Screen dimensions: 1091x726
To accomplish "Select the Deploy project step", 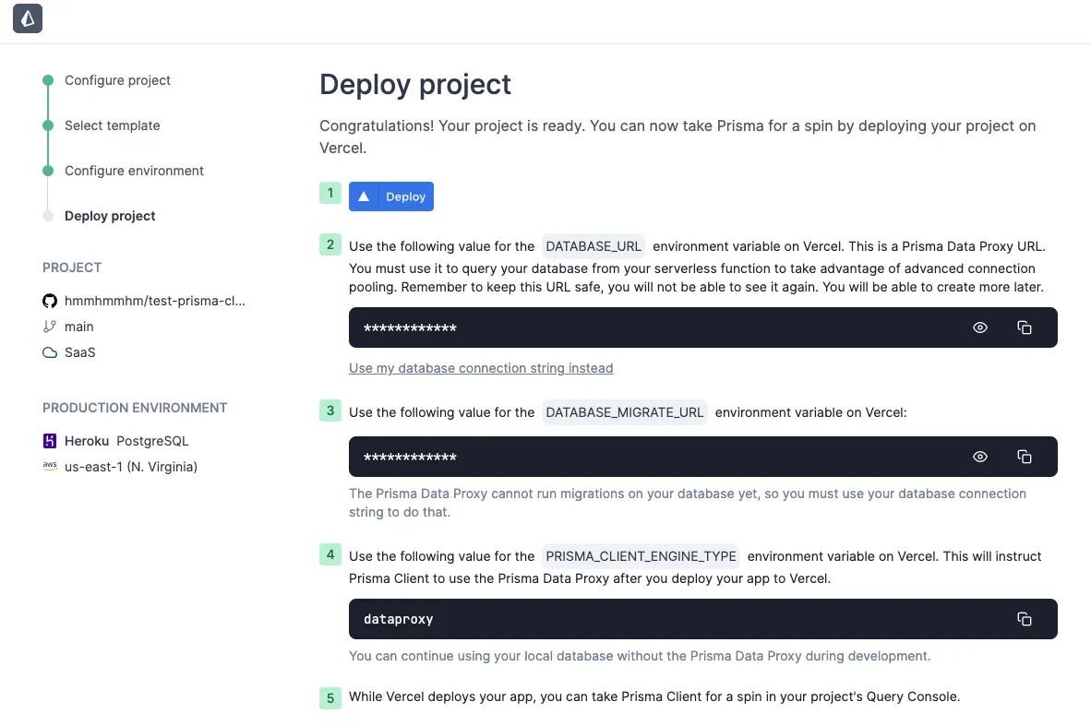I will tap(110, 216).
